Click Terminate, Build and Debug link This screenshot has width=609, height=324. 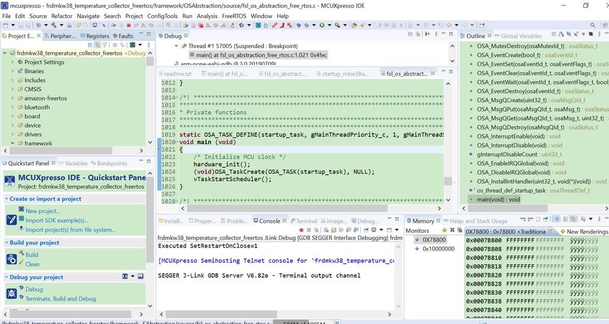coord(60,298)
